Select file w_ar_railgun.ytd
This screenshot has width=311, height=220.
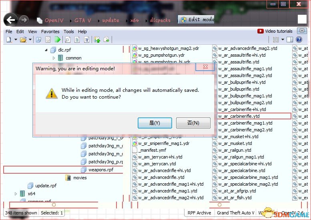point(235,150)
